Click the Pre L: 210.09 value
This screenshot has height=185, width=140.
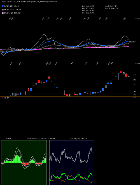click(88, 11)
